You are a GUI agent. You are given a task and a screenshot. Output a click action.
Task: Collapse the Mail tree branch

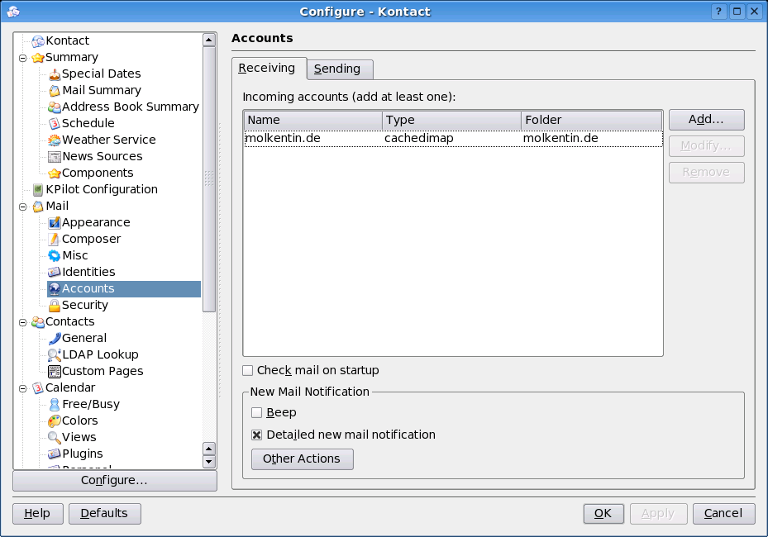click(x=23, y=207)
